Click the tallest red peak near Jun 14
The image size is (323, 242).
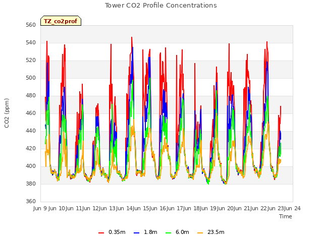pyautogui.click(x=132, y=37)
